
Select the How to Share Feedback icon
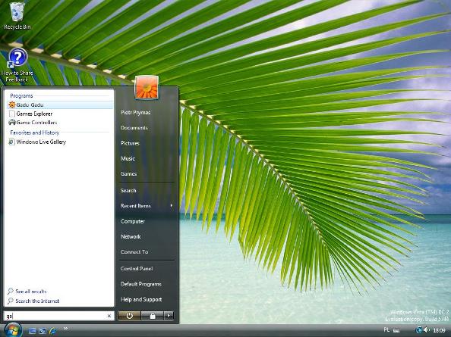tap(17, 65)
